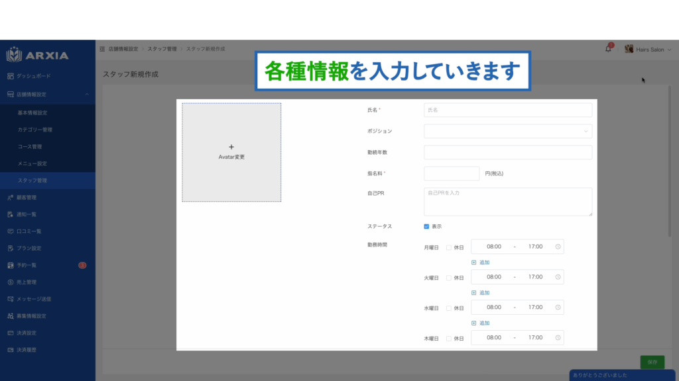The height and width of the screenshot is (381, 679).
Task: Open カテゴリー管理 in sidebar
Action: click(34, 130)
